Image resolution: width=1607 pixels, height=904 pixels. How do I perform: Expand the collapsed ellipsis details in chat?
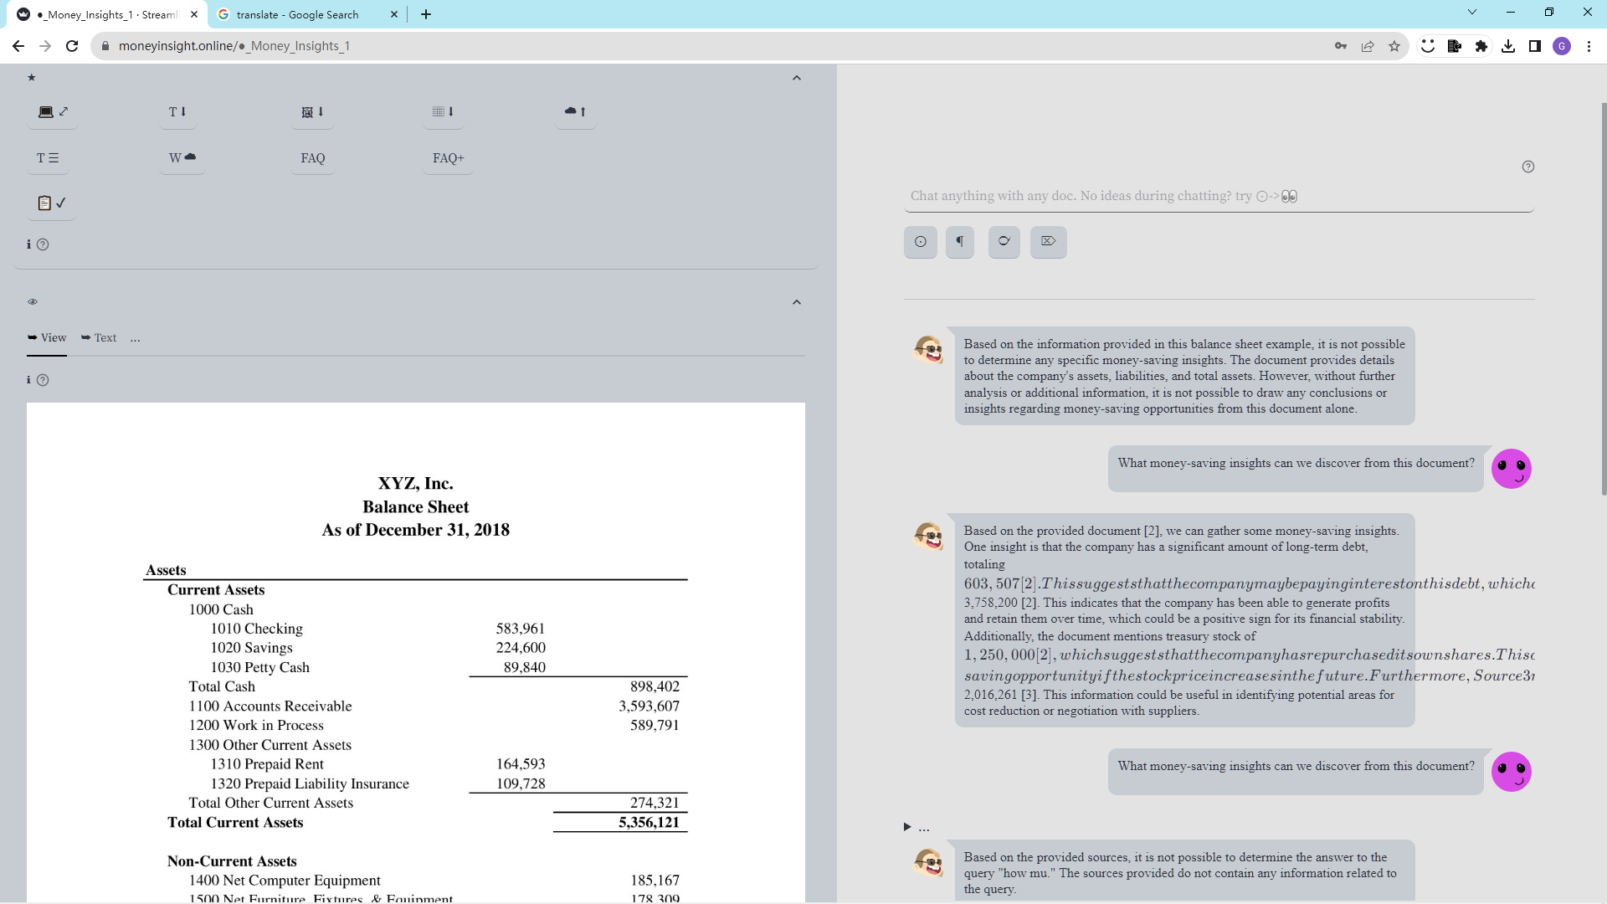(x=916, y=827)
